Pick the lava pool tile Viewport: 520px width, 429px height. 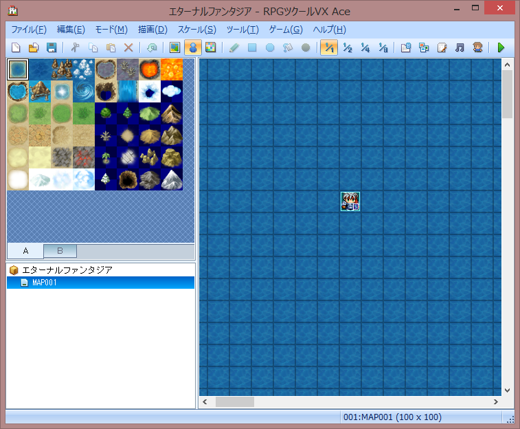(x=150, y=69)
